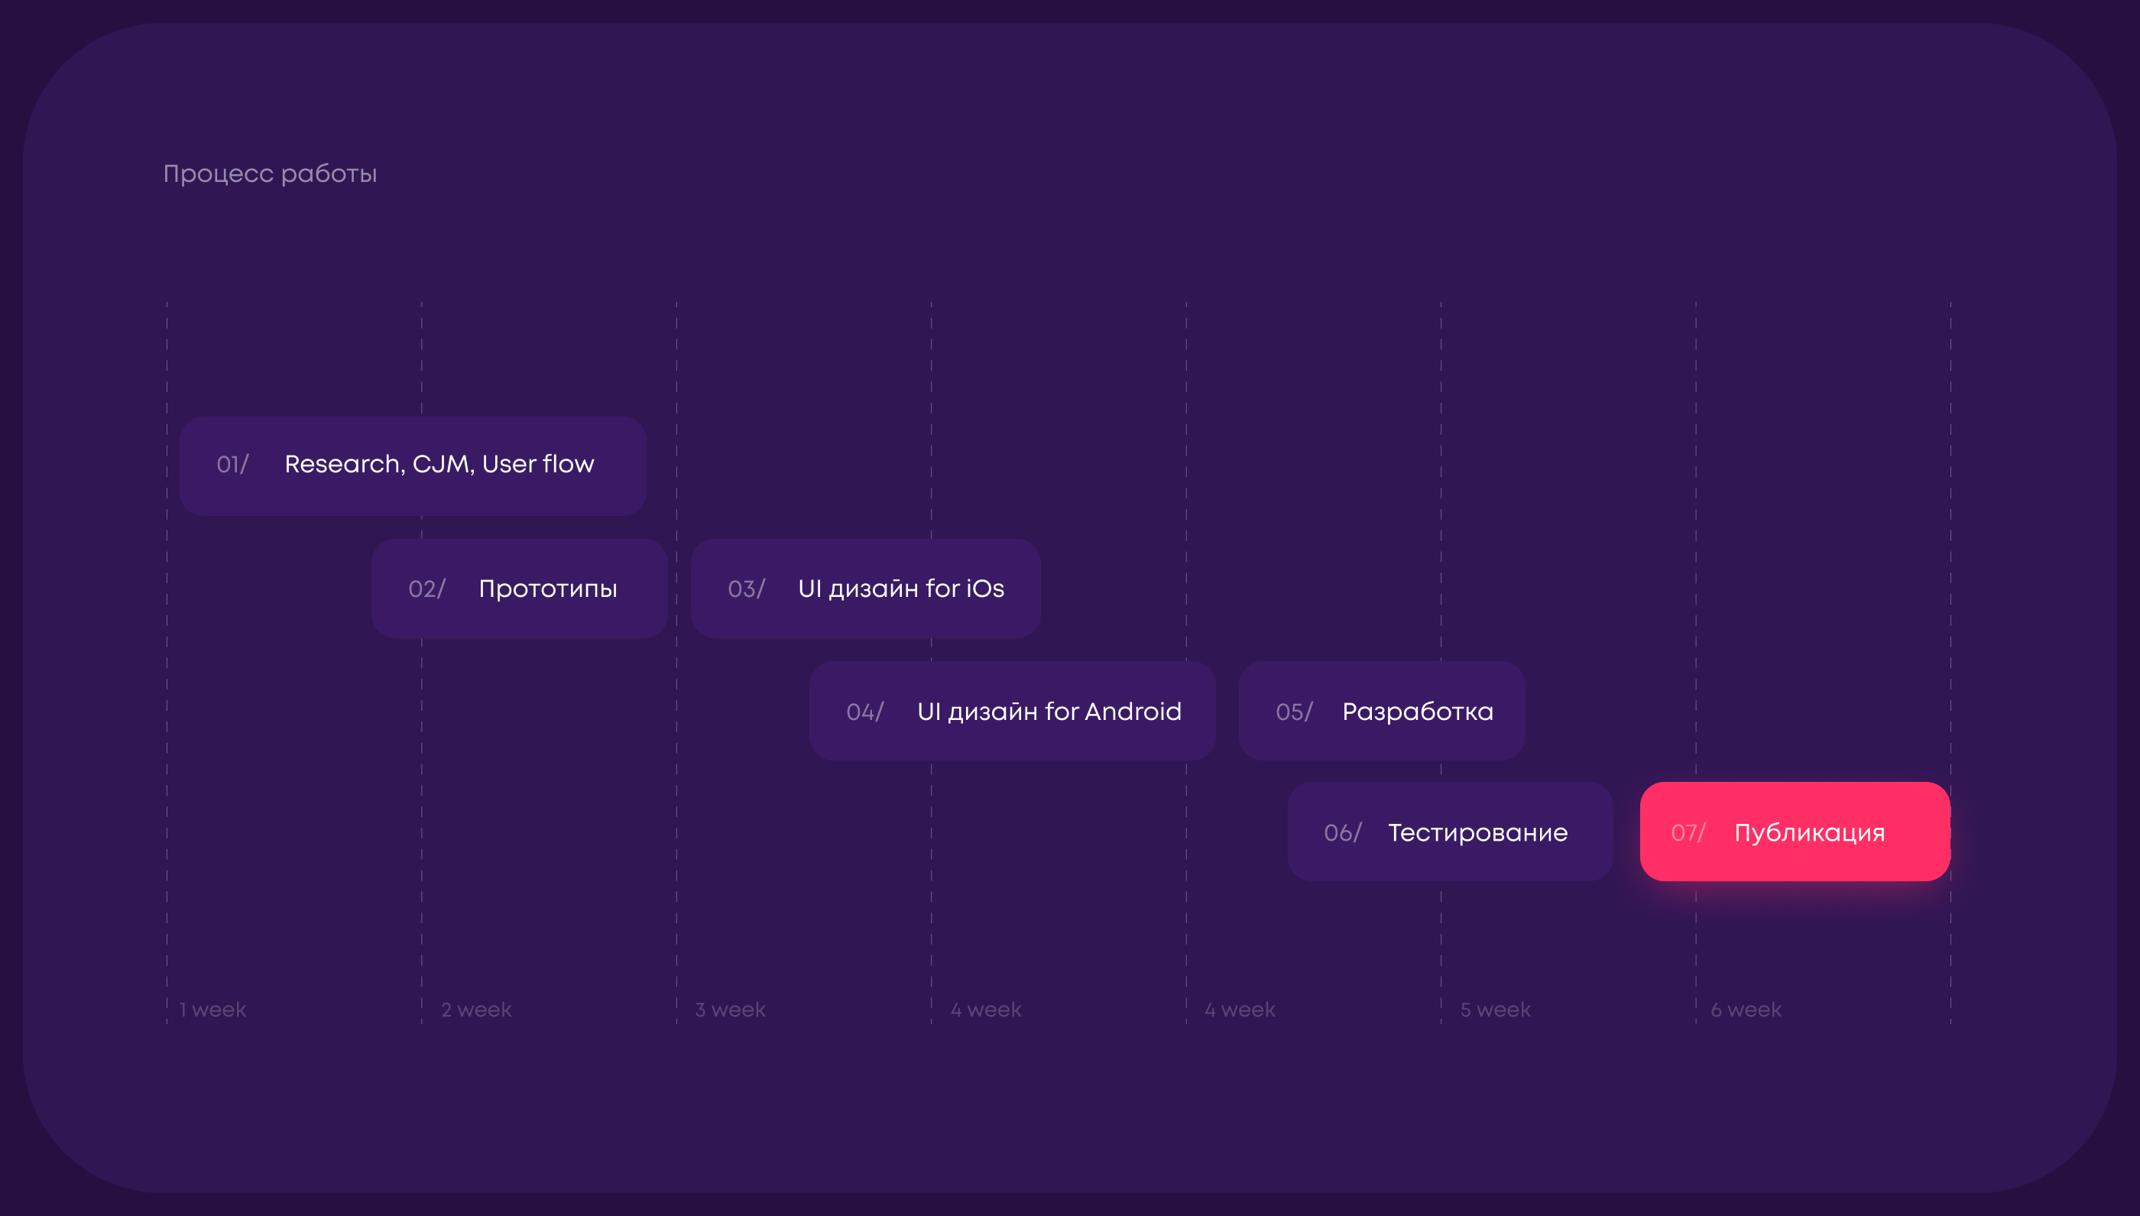Open the 06/ Тестирование stage card

click(1450, 832)
